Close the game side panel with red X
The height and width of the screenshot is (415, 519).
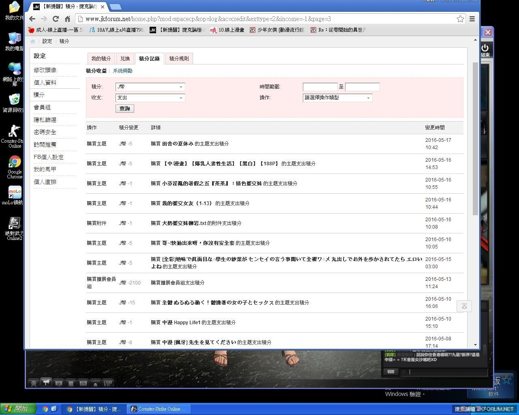click(488, 32)
